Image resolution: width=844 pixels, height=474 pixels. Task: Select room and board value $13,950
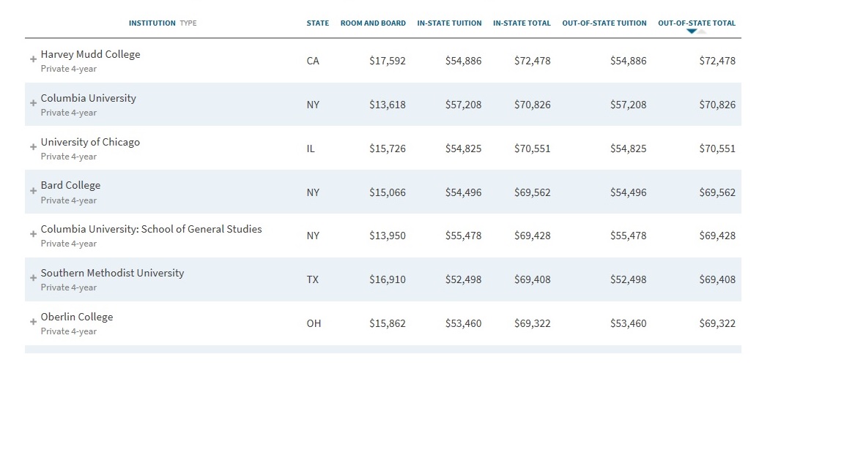[388, 236]
